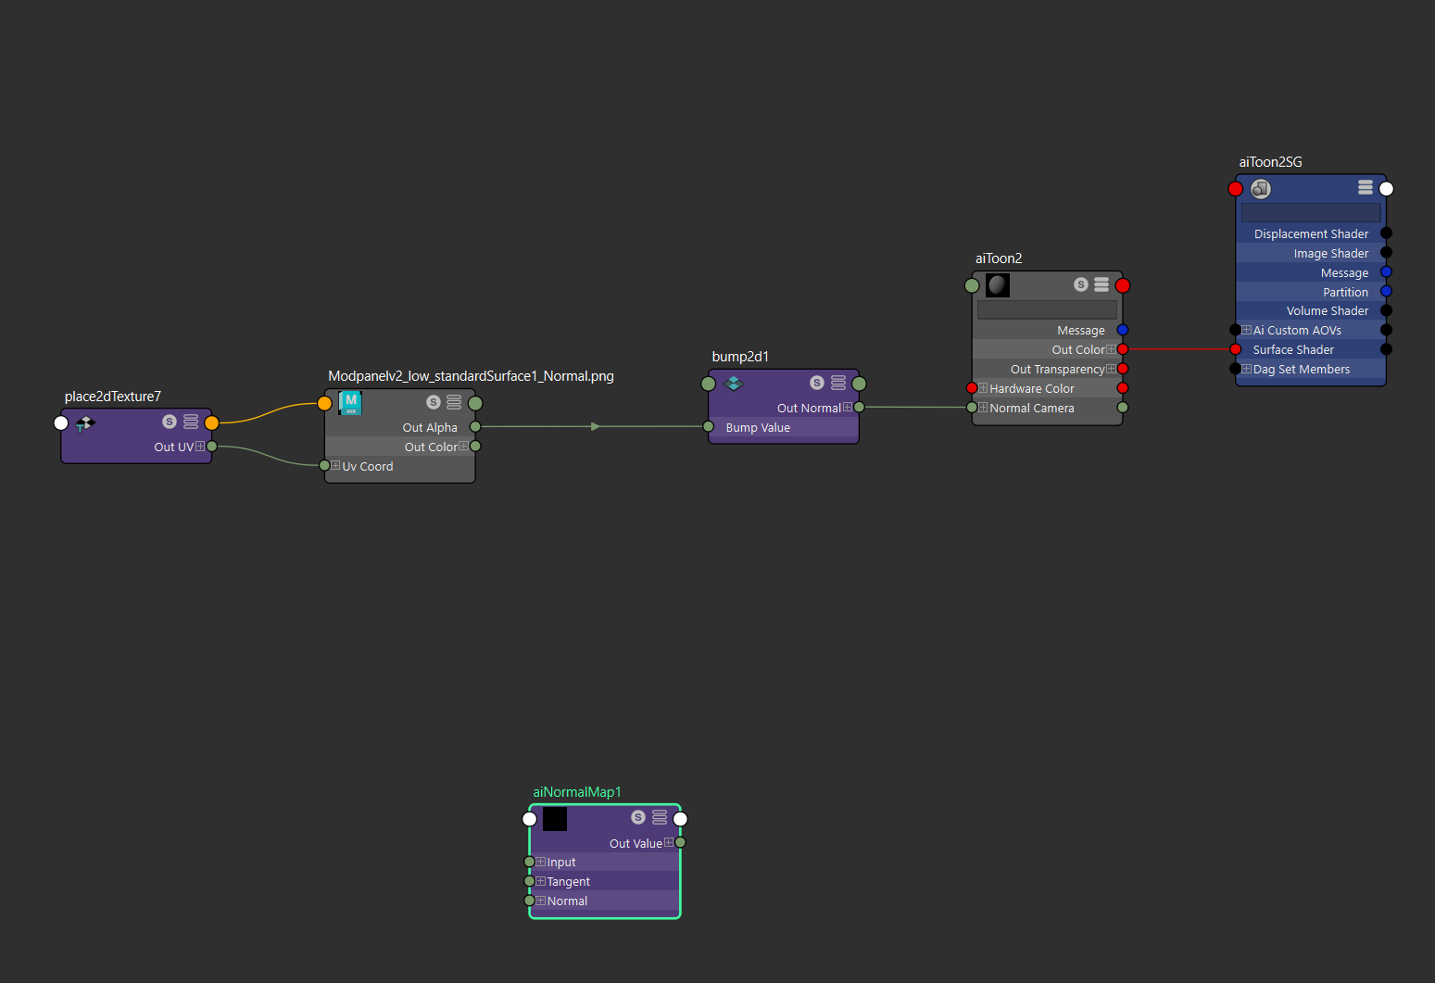Open the attribute list display icon on aiToon2

click(1101, 284)
